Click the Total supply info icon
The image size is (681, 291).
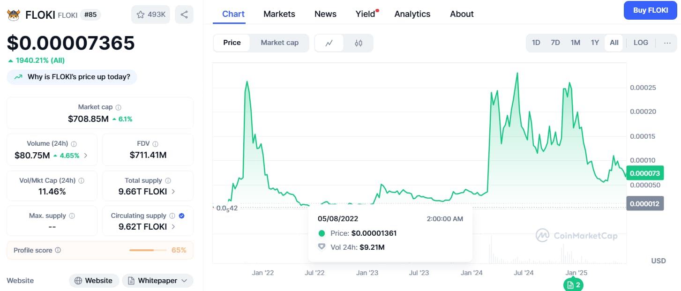click(168, 180)
